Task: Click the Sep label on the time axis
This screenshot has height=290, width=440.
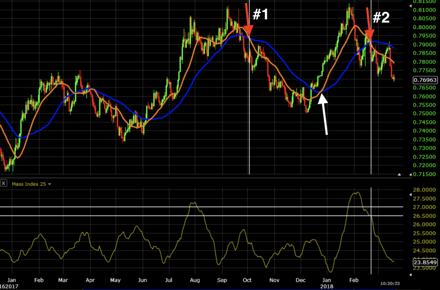Action: tap(222, 280)
